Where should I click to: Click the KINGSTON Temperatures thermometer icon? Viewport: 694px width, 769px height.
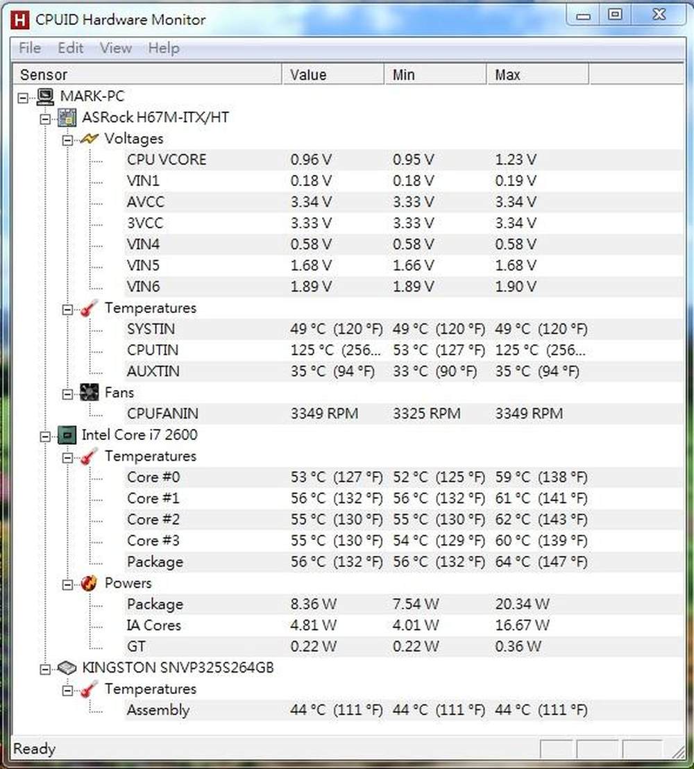pyautogui.click(x=90, y=690)
